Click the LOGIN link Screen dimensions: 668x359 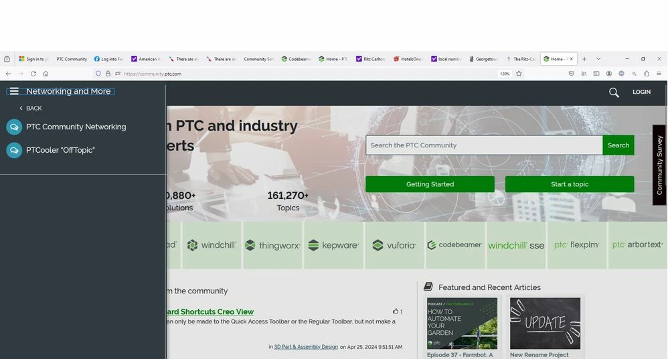click(641, 92)
